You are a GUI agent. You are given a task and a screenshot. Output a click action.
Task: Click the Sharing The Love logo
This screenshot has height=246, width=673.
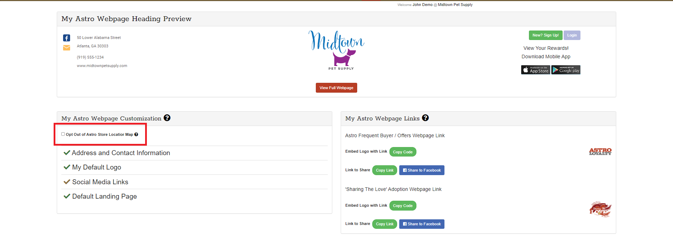coord(600,210)
